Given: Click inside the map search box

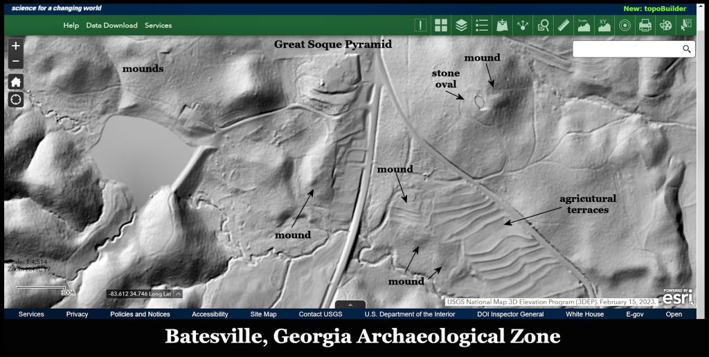Looking at the screenshot, I should (625, 49).
